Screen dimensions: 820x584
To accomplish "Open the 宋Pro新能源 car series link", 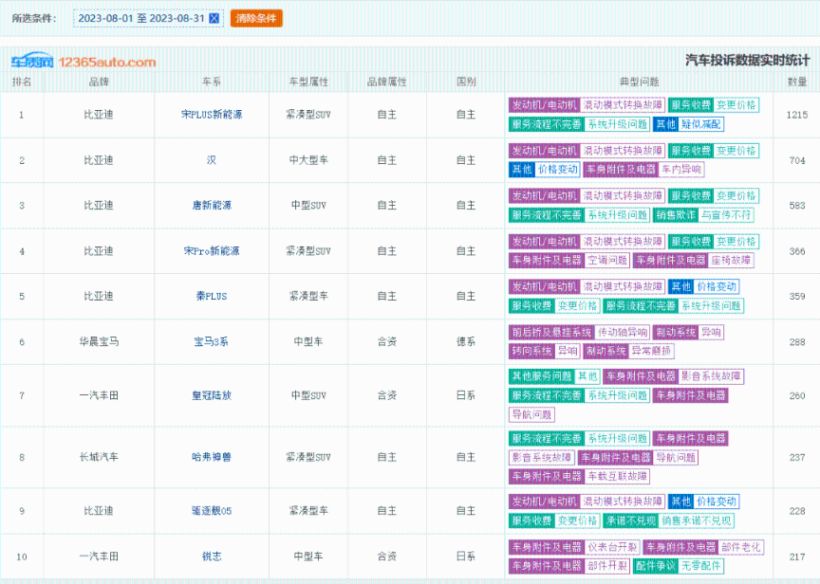I will [212, 250].
